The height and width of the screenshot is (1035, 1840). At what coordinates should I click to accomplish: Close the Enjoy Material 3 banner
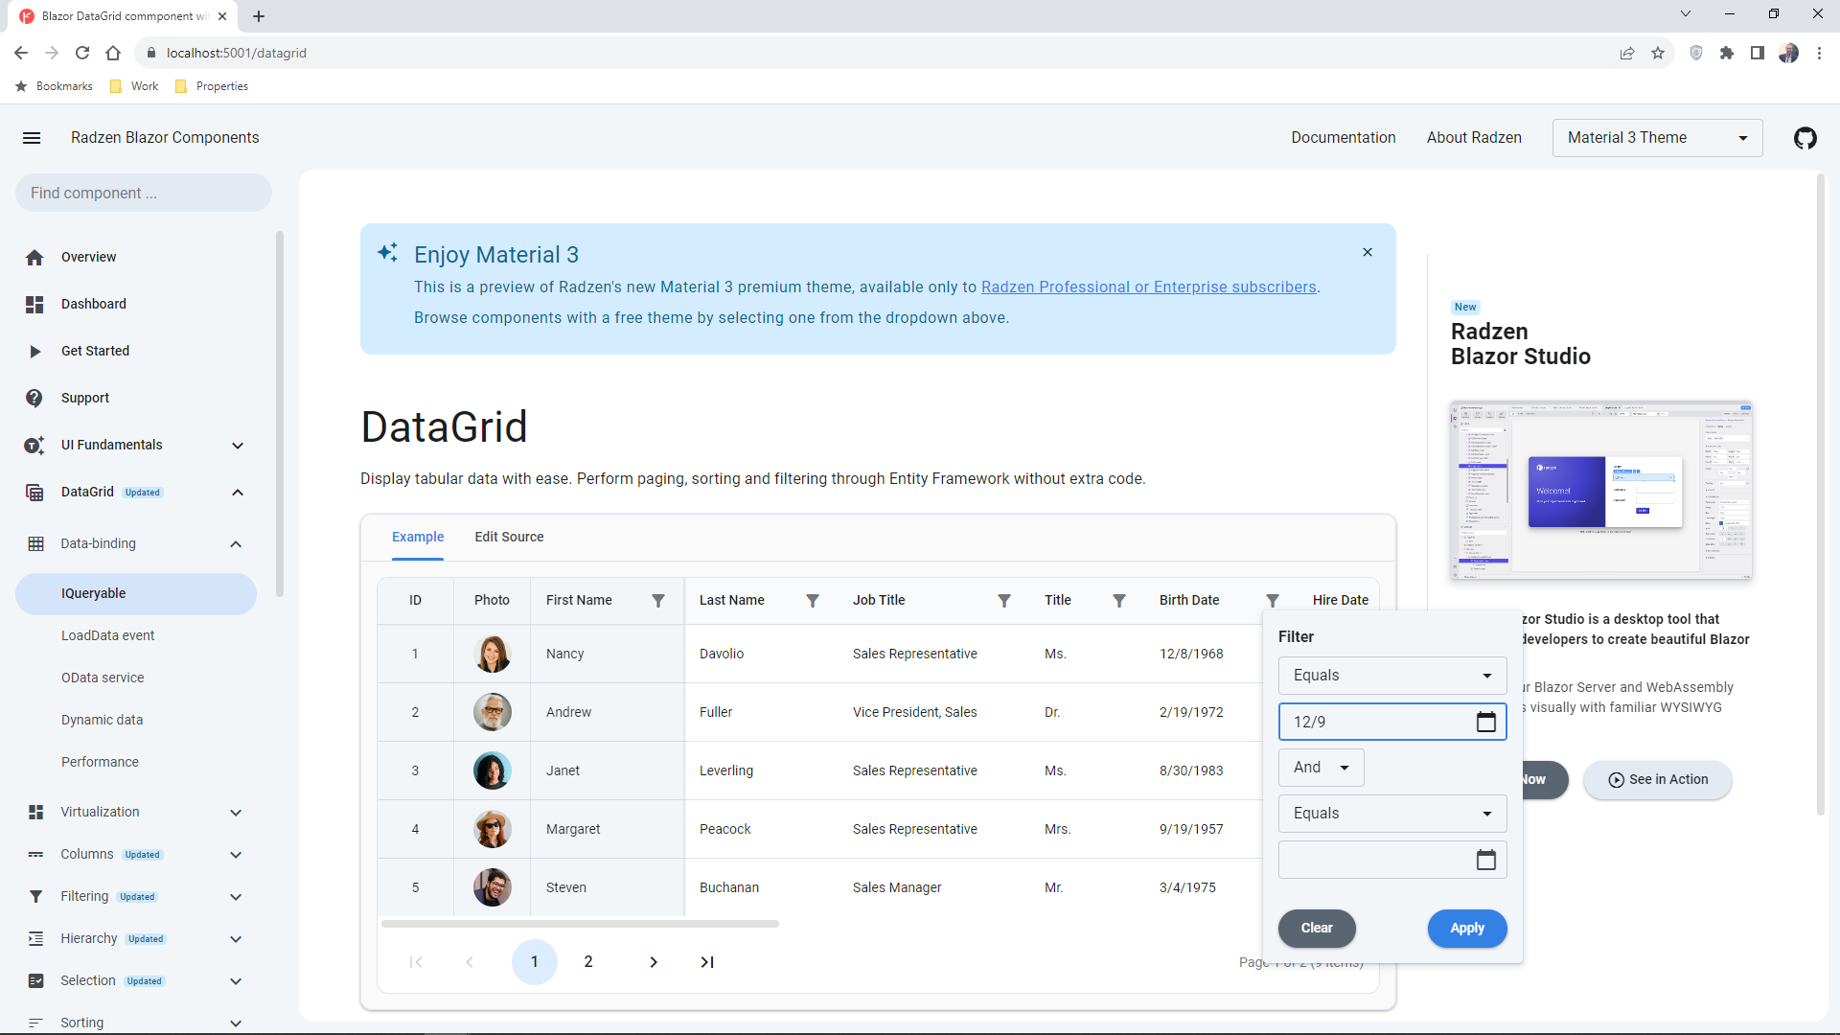[x=1368, y=253]
